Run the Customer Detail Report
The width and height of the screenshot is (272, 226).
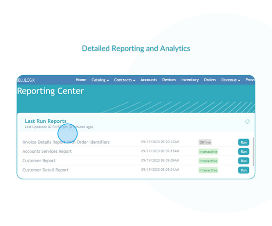(x=244, y=170)
